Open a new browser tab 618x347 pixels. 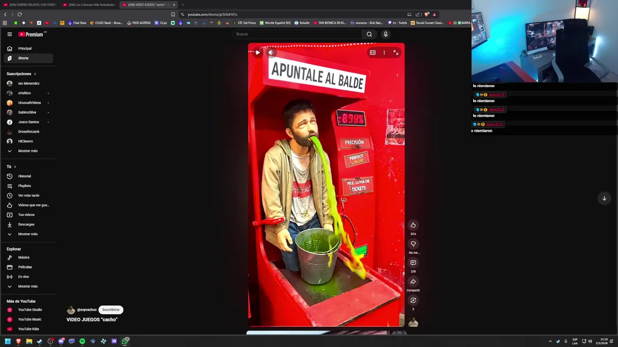pos(183,5)
